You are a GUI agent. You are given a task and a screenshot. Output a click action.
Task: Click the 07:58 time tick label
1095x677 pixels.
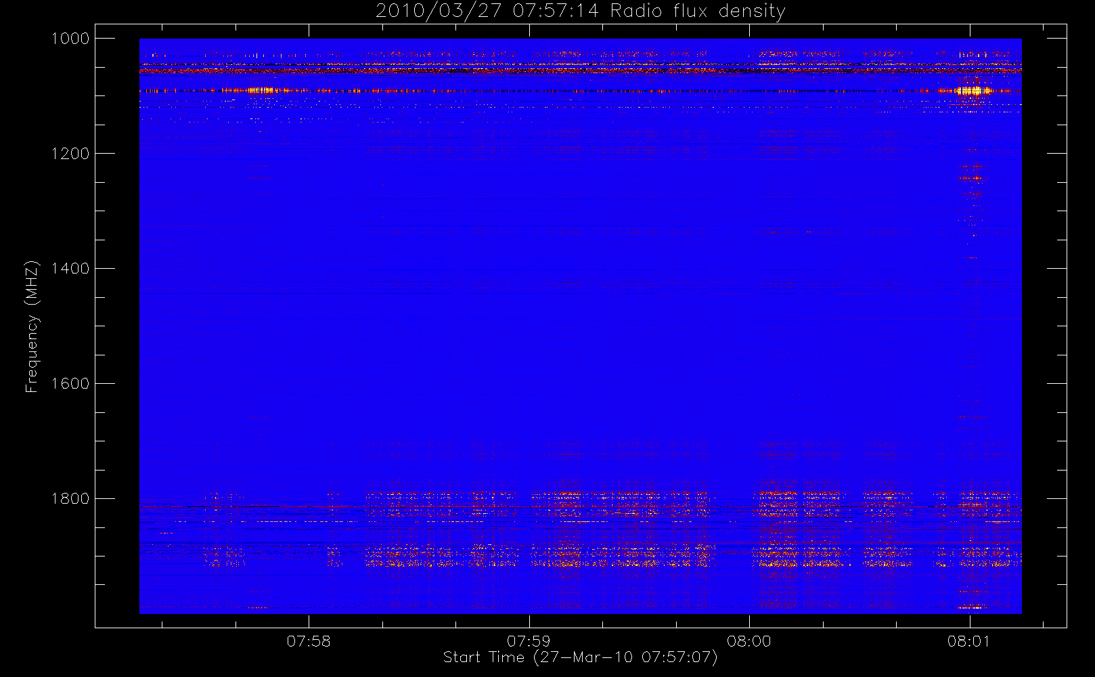point(309,641)
